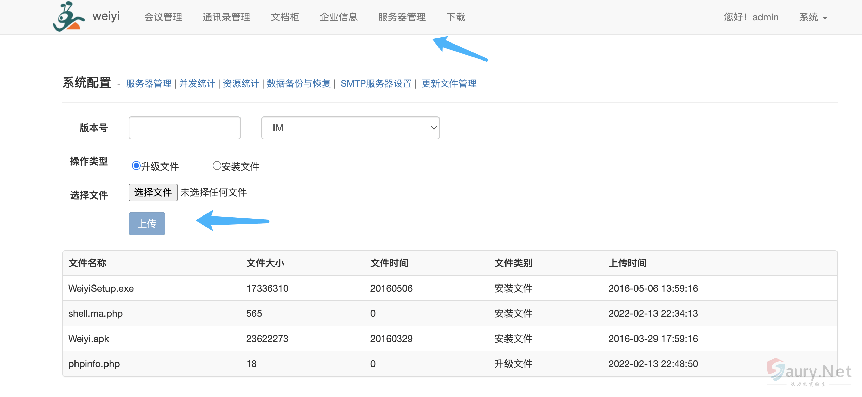Screen dimensions: 862x397
Task: Click the weiyi logo icon
Action: pyautogui.click(x=68, y=17)
